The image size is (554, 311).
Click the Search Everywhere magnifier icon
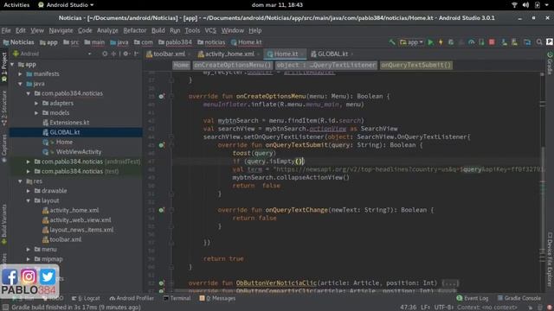(539, 42)
